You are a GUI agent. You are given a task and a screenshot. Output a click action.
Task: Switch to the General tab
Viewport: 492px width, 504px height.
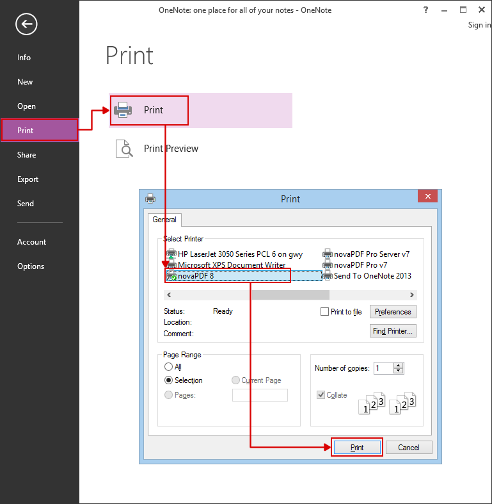164,220
